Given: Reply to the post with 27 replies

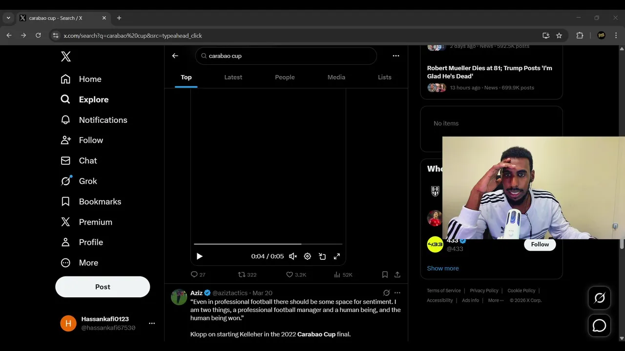Looking at the screenshot, I should pos(198,274).
